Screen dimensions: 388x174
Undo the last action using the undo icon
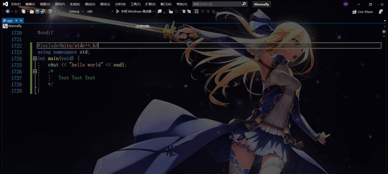(x=50, y=11)
